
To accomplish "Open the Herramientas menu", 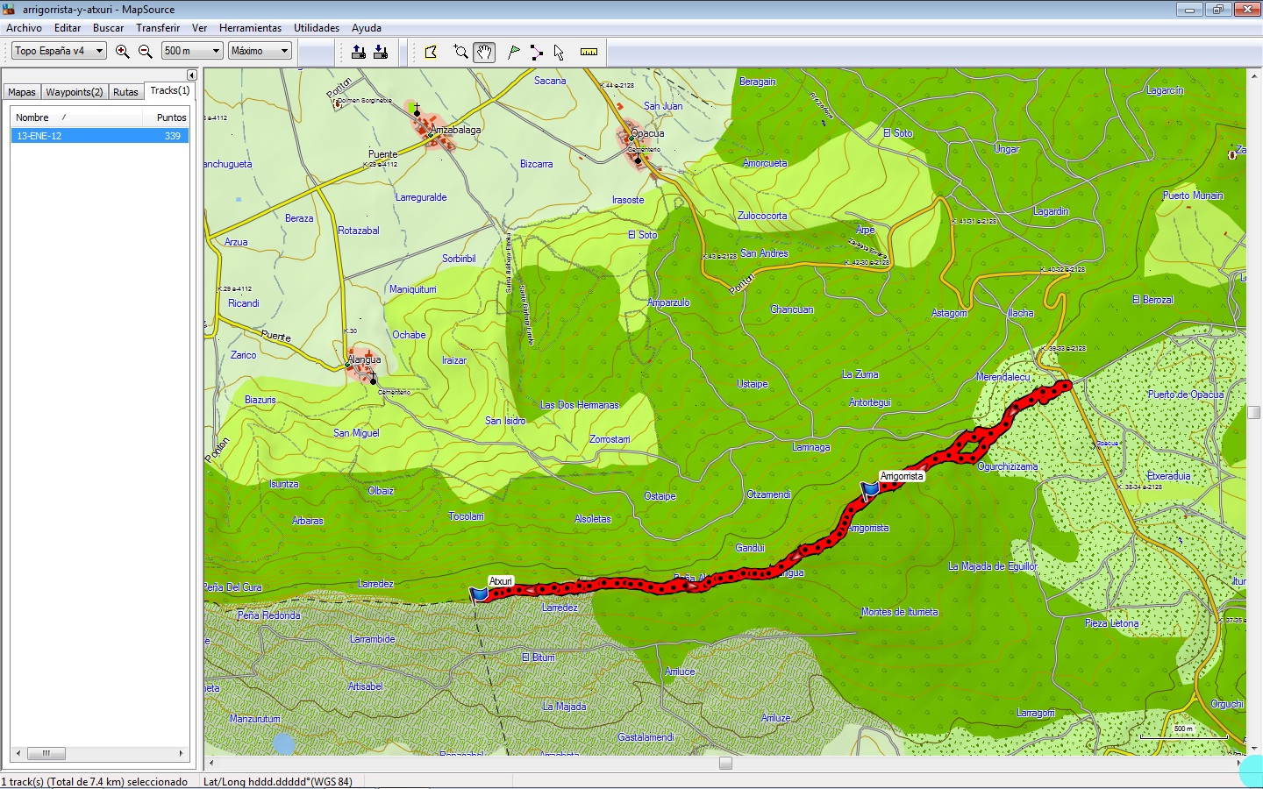I will tap(250, 28).
